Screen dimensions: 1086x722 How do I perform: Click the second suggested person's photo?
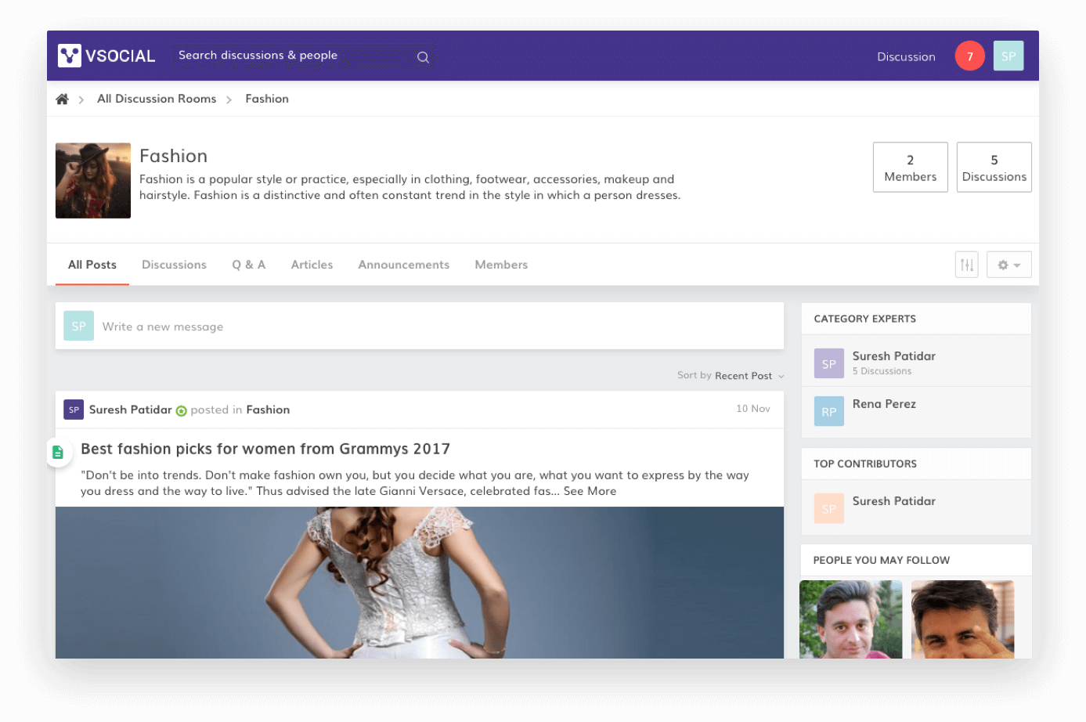tap(963, 619)
